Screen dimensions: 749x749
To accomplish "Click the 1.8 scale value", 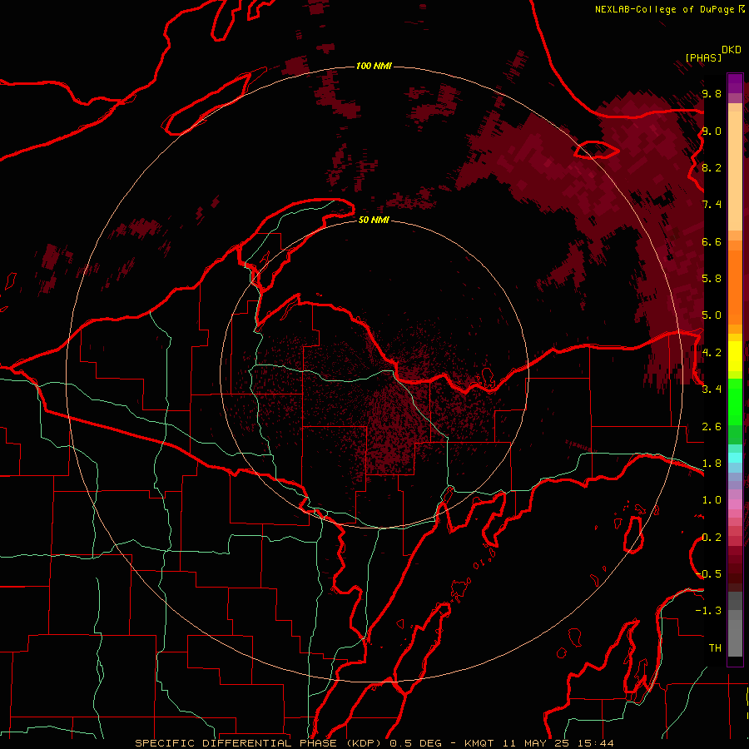I will click(x=712, y=464).
